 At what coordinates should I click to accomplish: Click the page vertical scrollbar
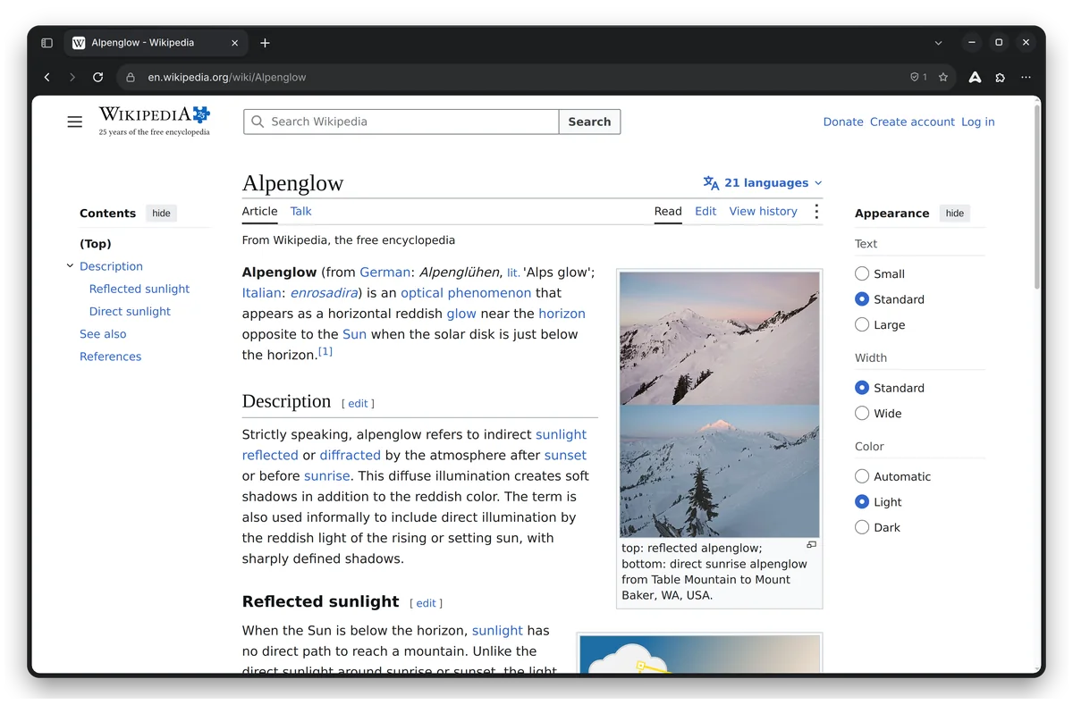pos(1037,197)
